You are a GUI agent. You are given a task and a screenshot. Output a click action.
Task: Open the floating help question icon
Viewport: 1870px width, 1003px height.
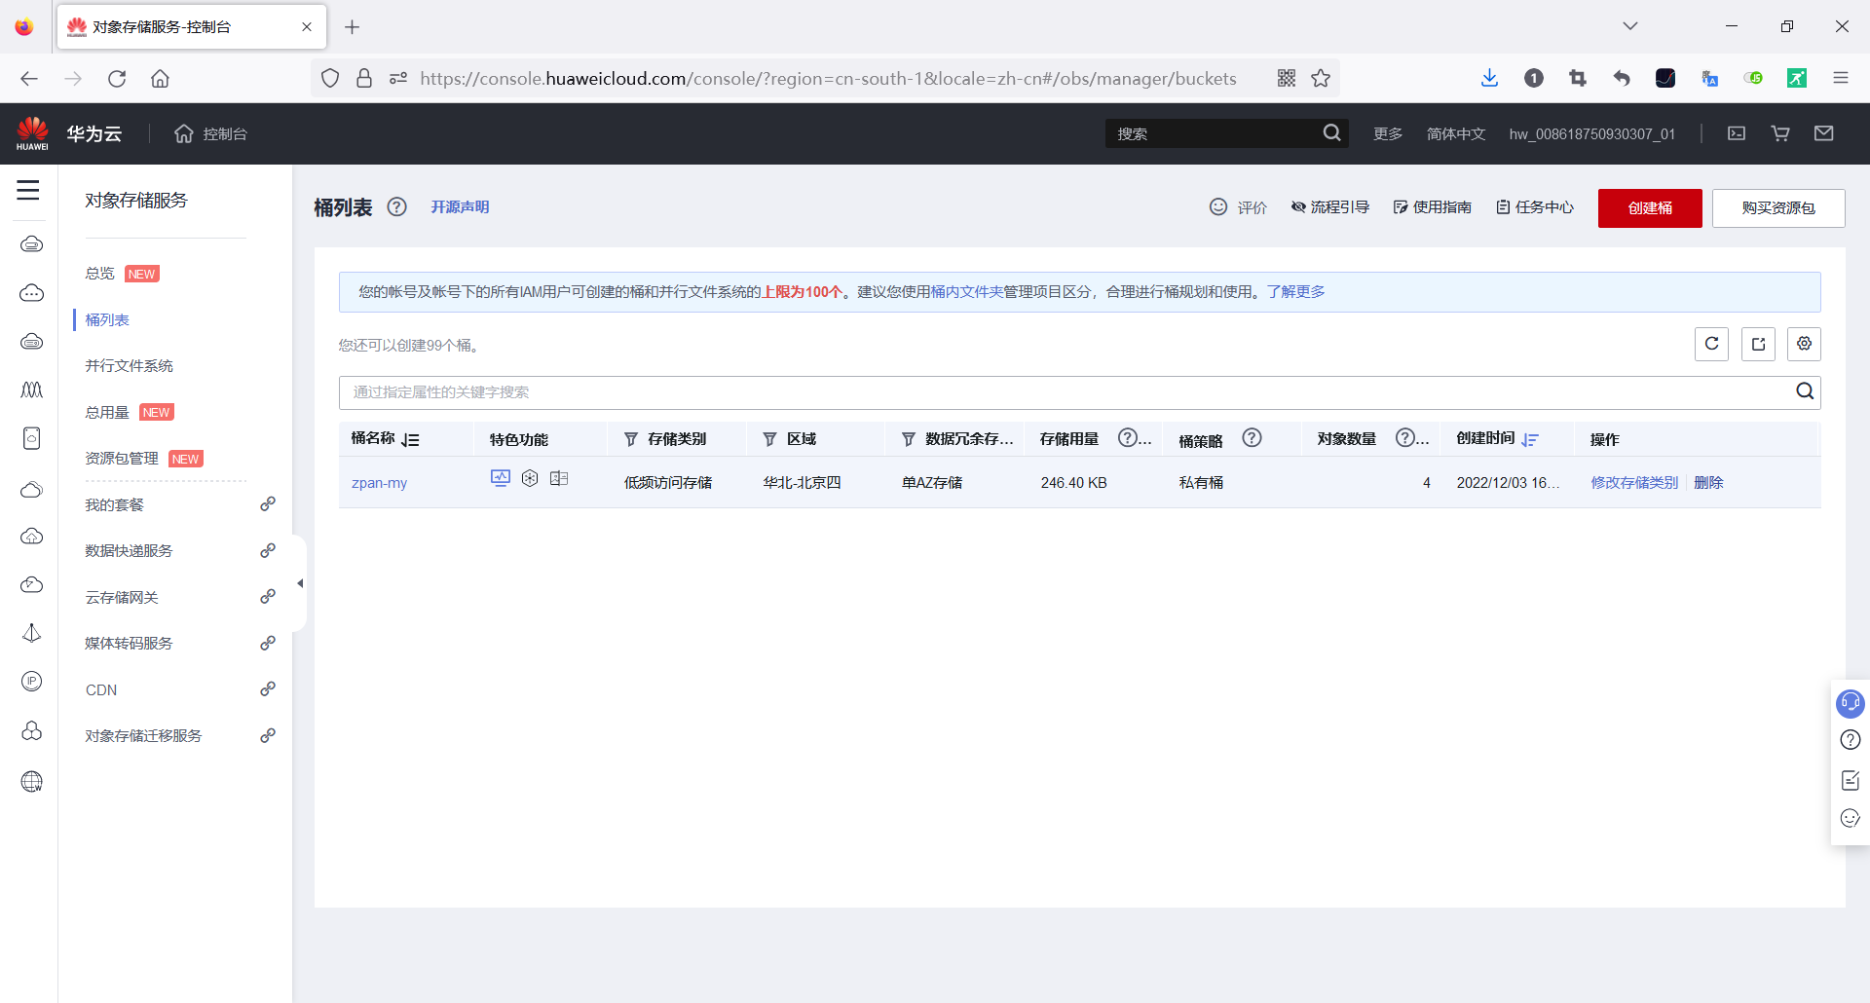pos(1851,740)
